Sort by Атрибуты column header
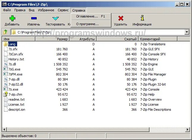This screenshot has height=140, width=192. 83,39
